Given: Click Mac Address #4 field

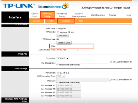Looking at the screenshot, I should (x=69, y=96).
